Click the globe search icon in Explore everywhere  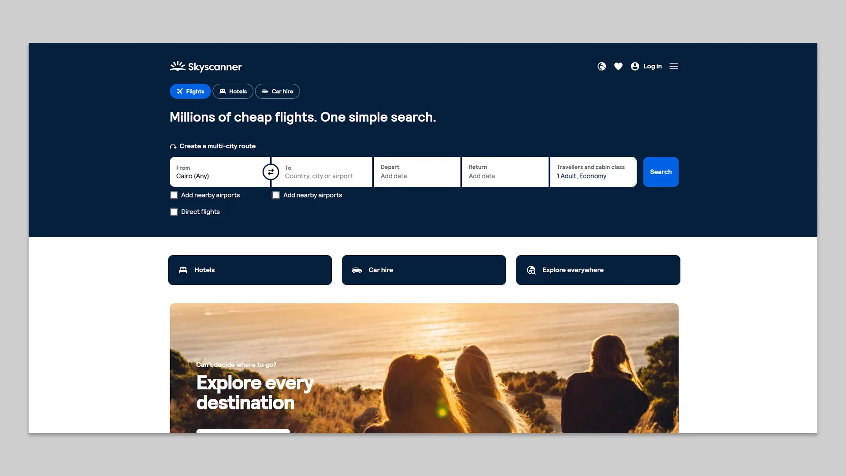[x=531, y=270]
